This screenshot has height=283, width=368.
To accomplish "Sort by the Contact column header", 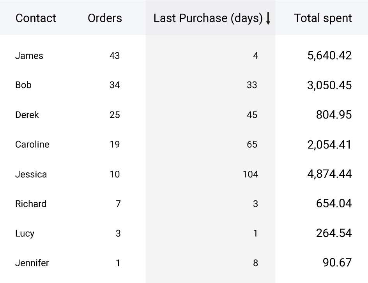I will pyautogui.click(x=36, y=18).
